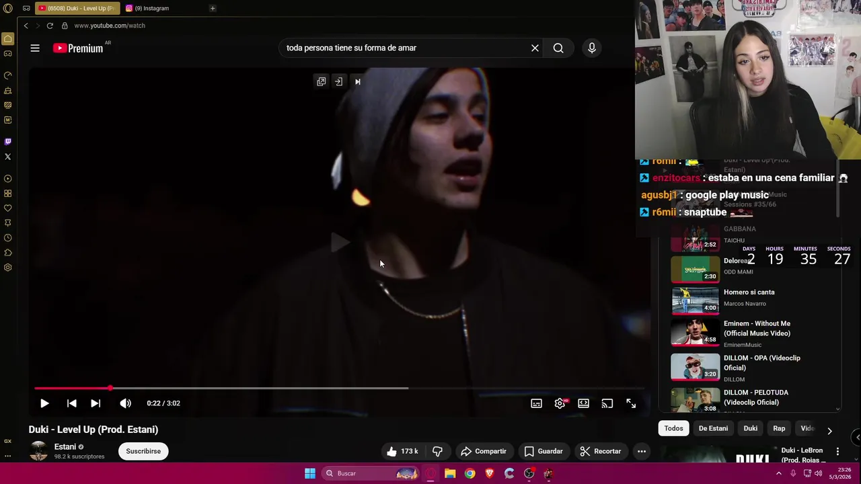
Task: Open a new browser tab with the plus
Action: 213,8
